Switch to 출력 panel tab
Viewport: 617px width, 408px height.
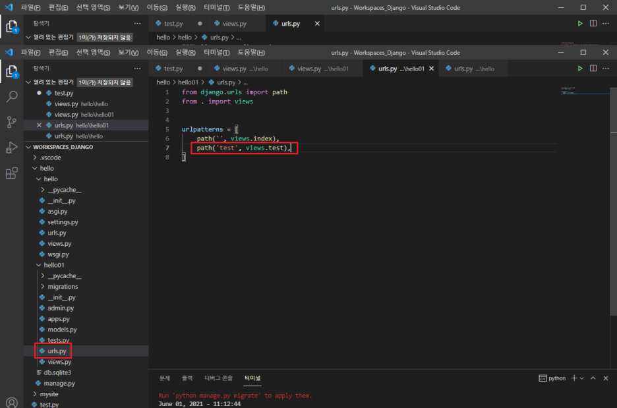coord(187,378)
